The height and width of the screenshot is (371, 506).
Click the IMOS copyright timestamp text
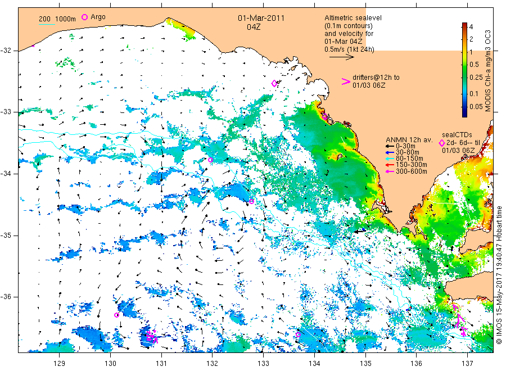(499, 275)
